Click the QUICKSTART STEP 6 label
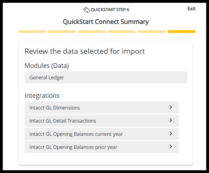This screenshot has height=173, width=209. (110, 10)
